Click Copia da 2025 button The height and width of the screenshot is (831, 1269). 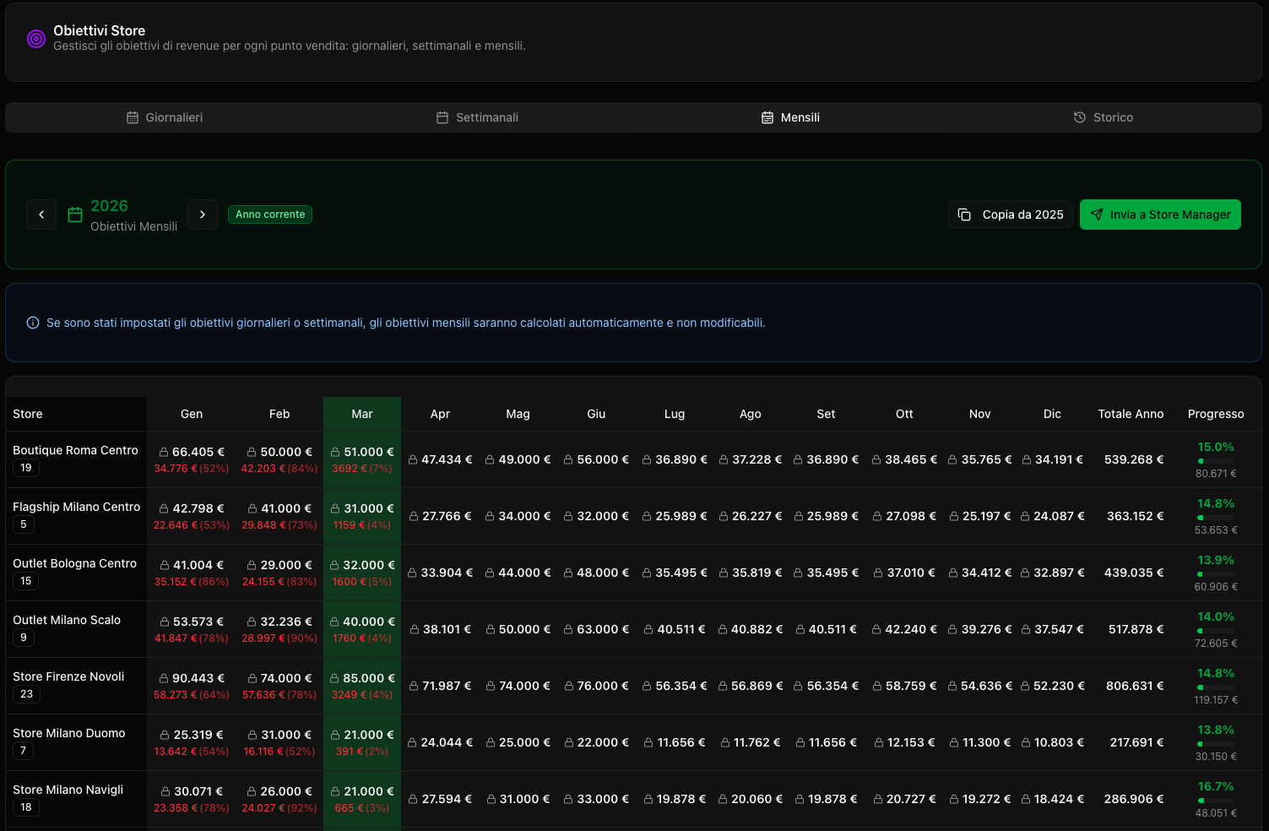(1010, 215)
